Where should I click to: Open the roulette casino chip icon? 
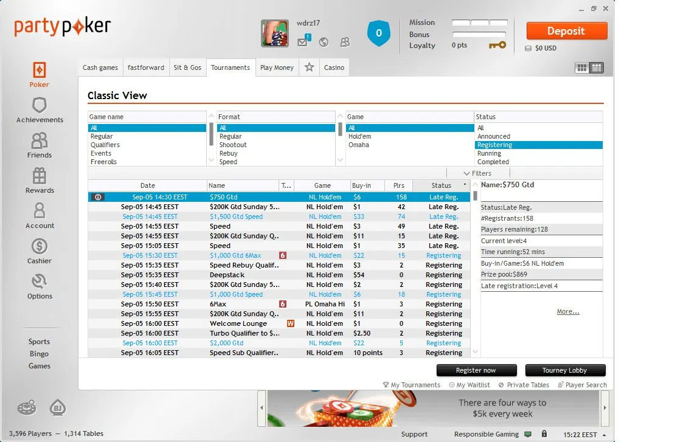click(27, 407)
